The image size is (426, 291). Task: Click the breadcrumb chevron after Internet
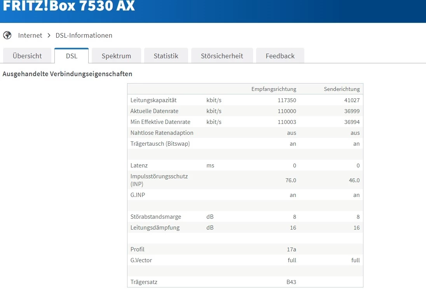[49, 35]
